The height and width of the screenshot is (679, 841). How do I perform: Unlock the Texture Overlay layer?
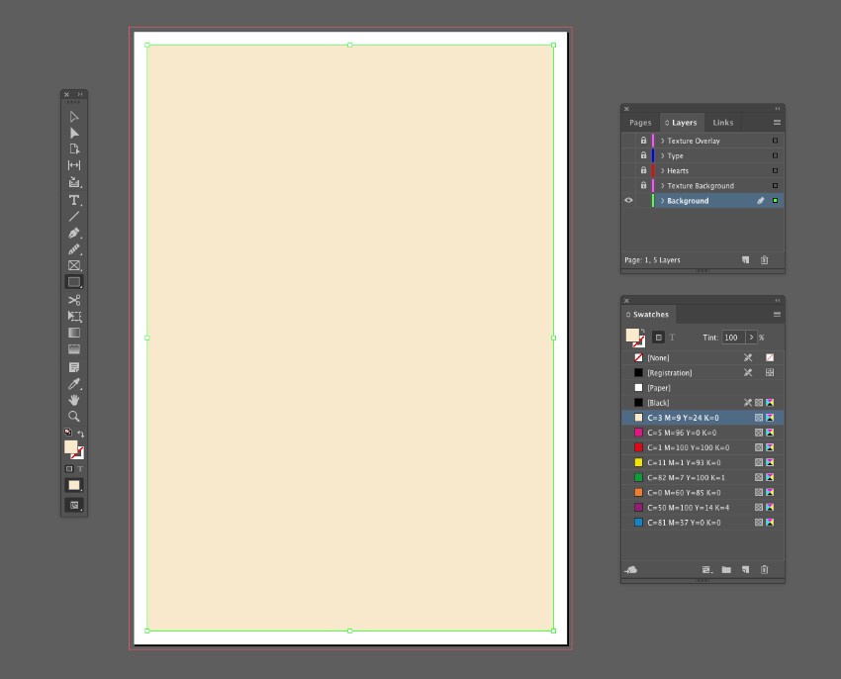coord(643,141)
